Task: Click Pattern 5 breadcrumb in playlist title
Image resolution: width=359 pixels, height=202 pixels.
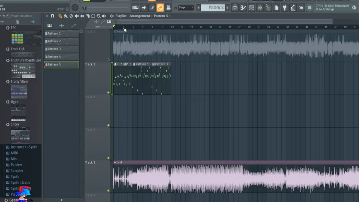Action: coord(161,16)
